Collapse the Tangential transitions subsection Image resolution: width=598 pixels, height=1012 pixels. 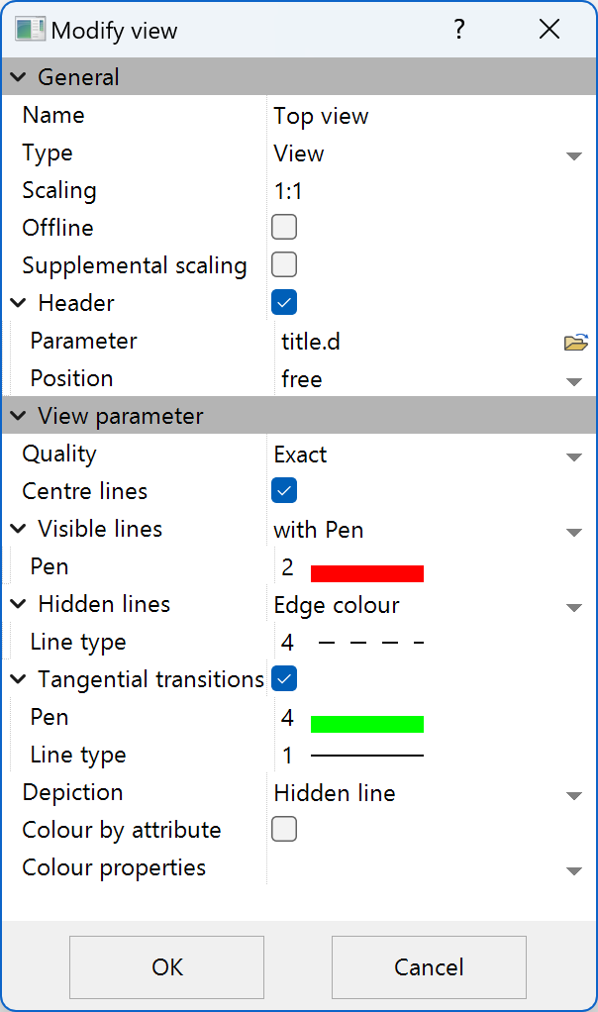(x=17, y=678)
